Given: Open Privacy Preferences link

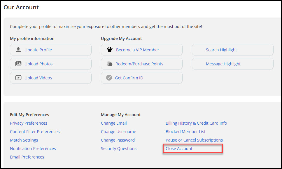Looking at the screenshot, I should (28, 123).
